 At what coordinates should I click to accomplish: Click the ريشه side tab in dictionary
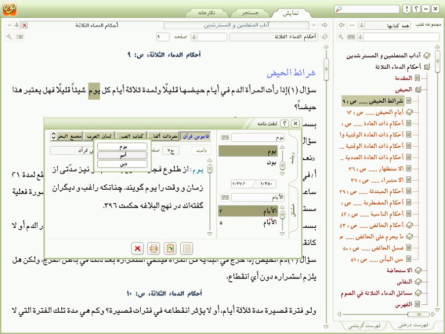pos(293,158)
